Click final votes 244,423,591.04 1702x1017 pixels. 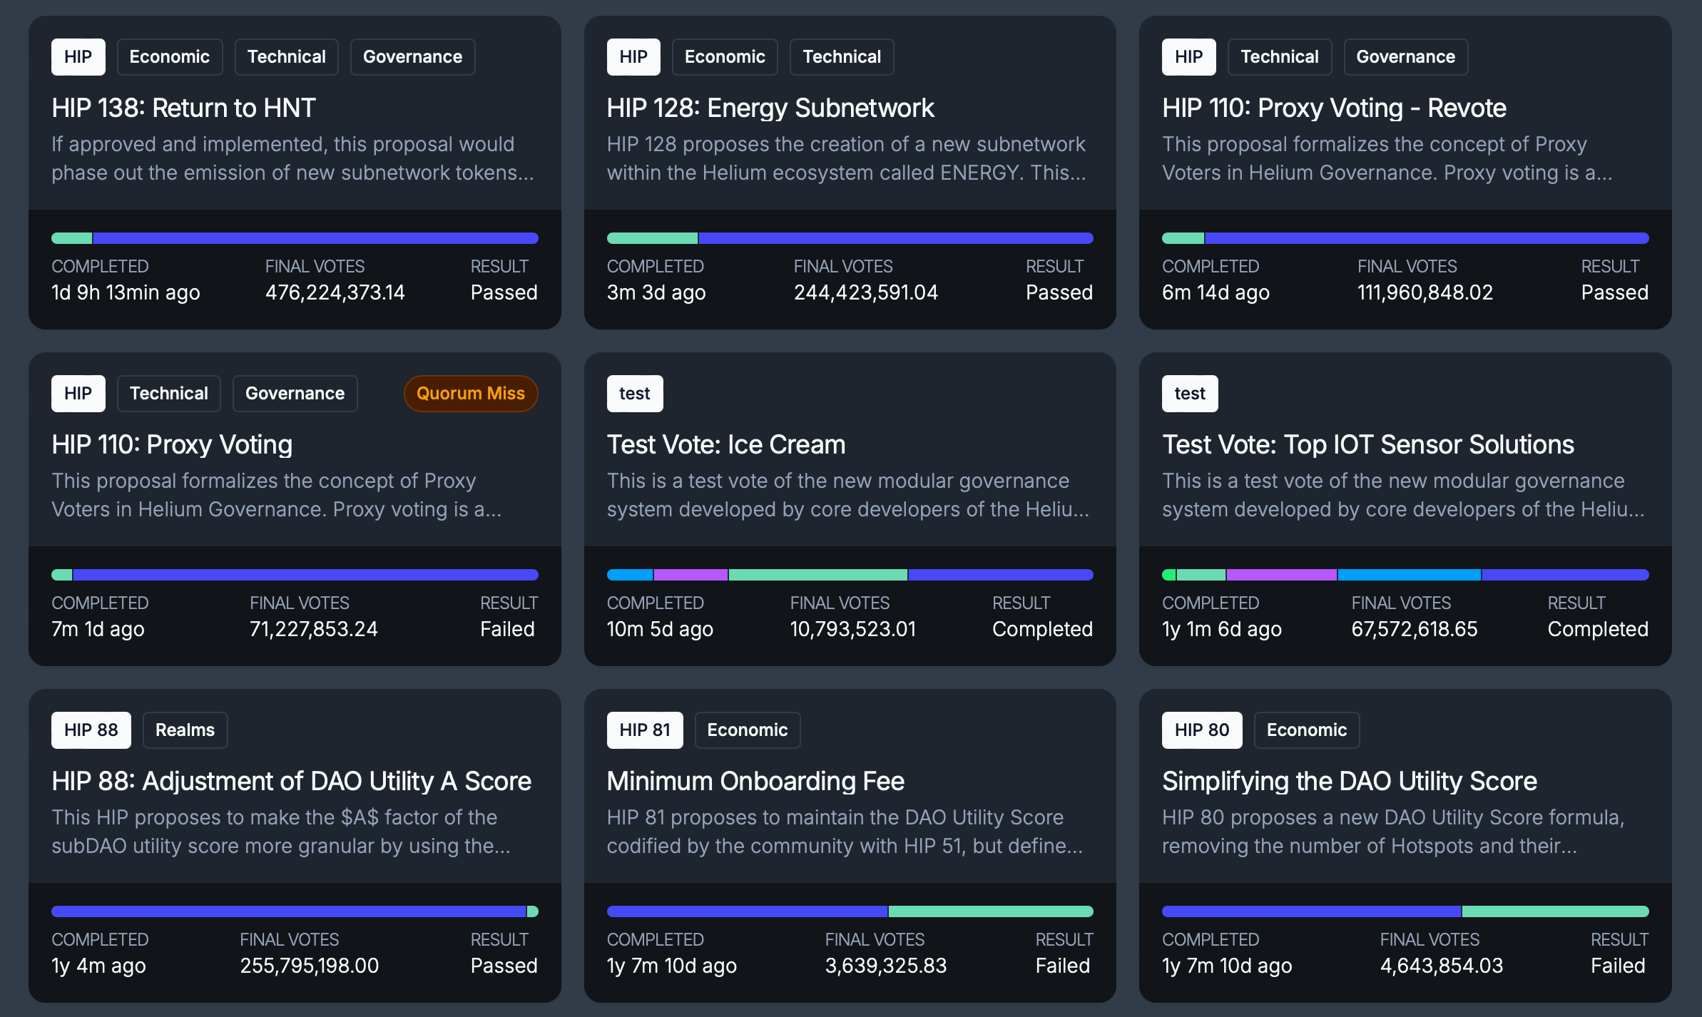(866, 292)
